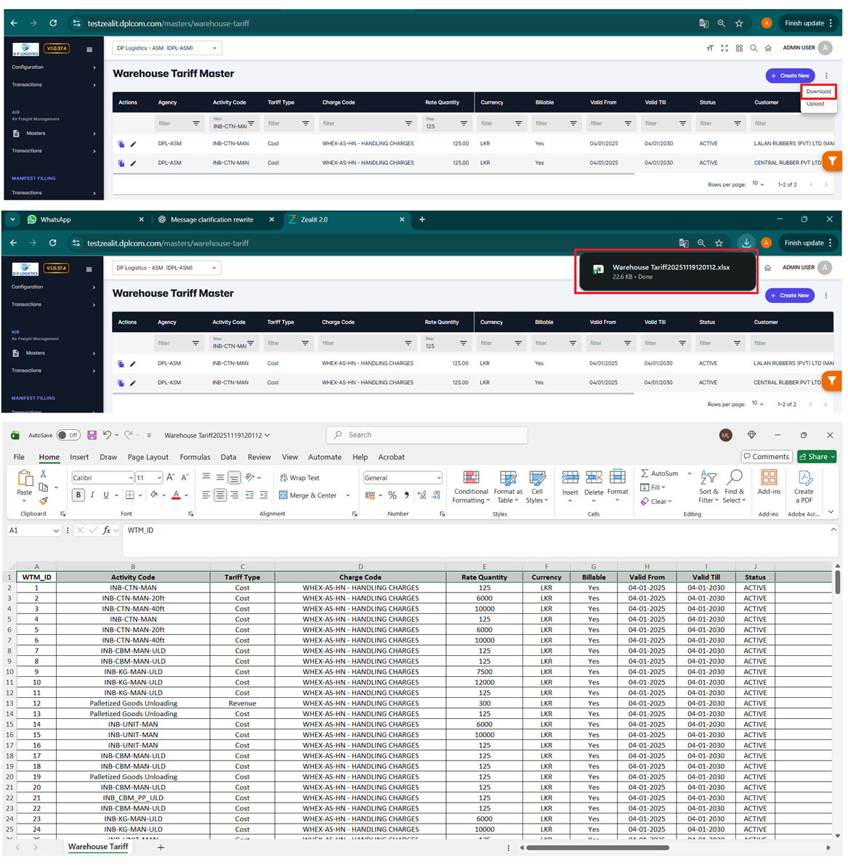Image resolution: width=848 pixels, height=865 pixels.
Task: Toggle Bold formatting in the Font group
Action: (x=78, y=495)
